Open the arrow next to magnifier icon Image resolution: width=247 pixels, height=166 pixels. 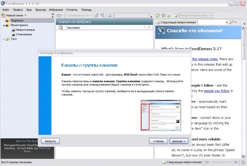point(235,22)
